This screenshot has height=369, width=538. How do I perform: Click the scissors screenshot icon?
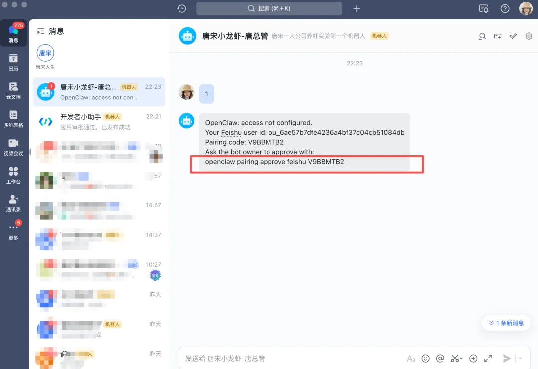pyautogui.click(x=455, y=359)
